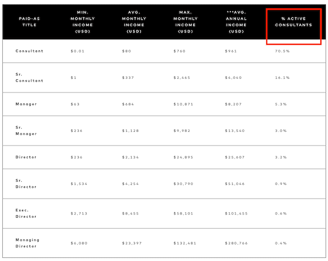Click the Sr. Manager row title
This screenshot has width=328, height=261.
(x=26, y=131)
